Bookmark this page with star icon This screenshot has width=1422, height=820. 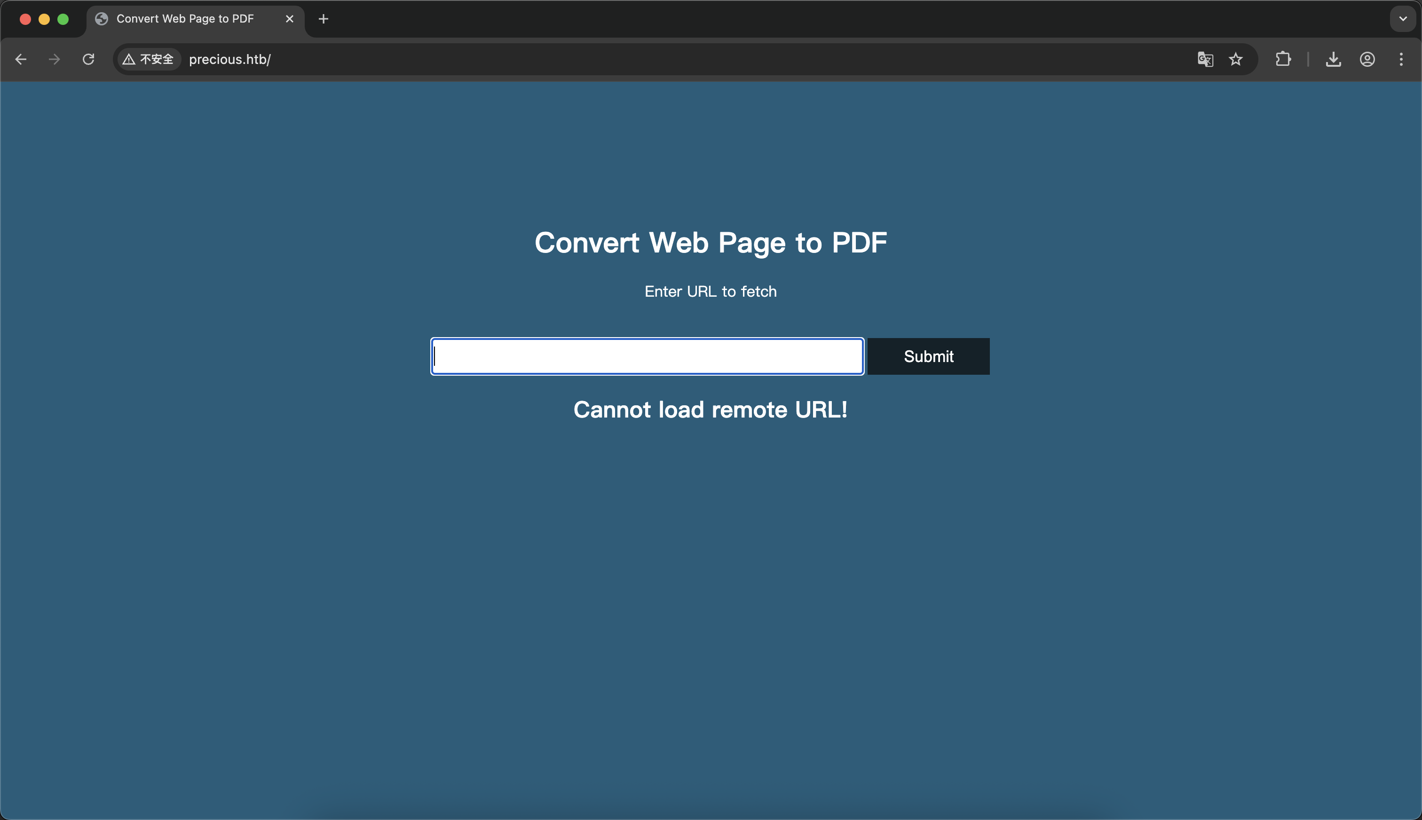1236,59
